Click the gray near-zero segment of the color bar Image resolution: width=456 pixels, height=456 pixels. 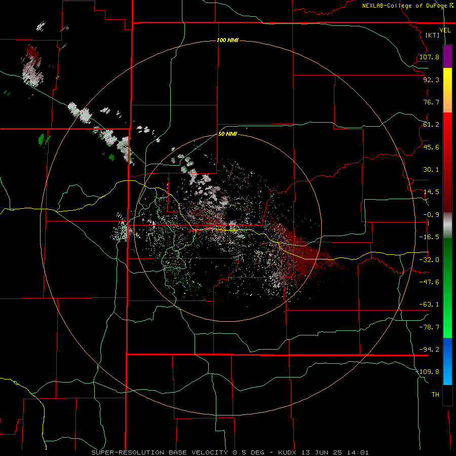click(x=447, y=225)
